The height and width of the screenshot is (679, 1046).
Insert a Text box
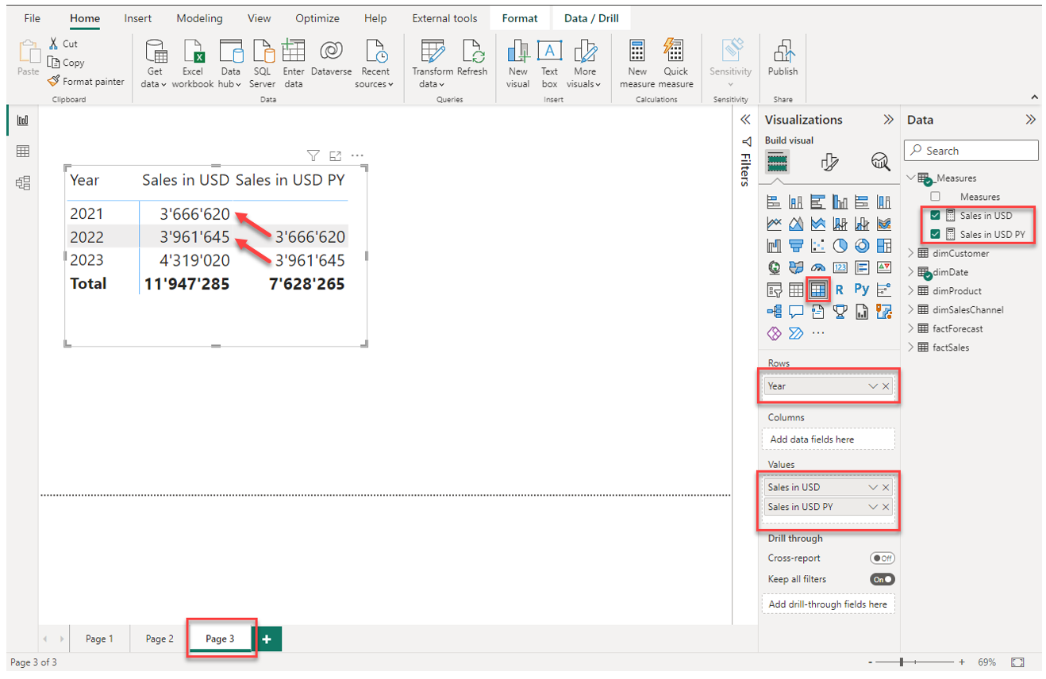click(x=549, y=63)
